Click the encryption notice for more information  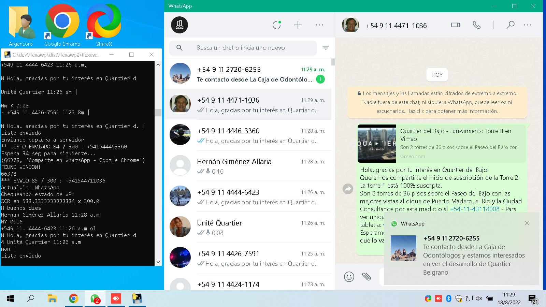point(437,102)
